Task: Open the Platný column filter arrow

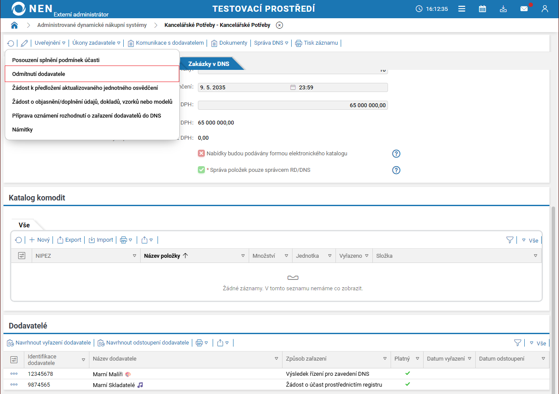Action: tap(417, 359)
